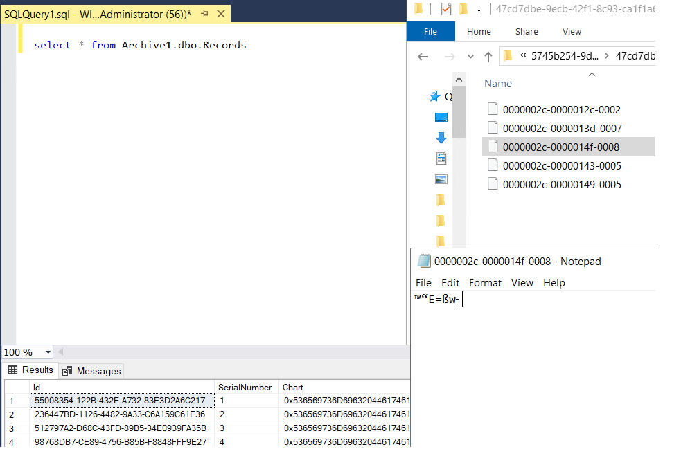Navigate up one folder level
Screen dimensions: 690x474
pyautogui.click(x=488, y=57)
